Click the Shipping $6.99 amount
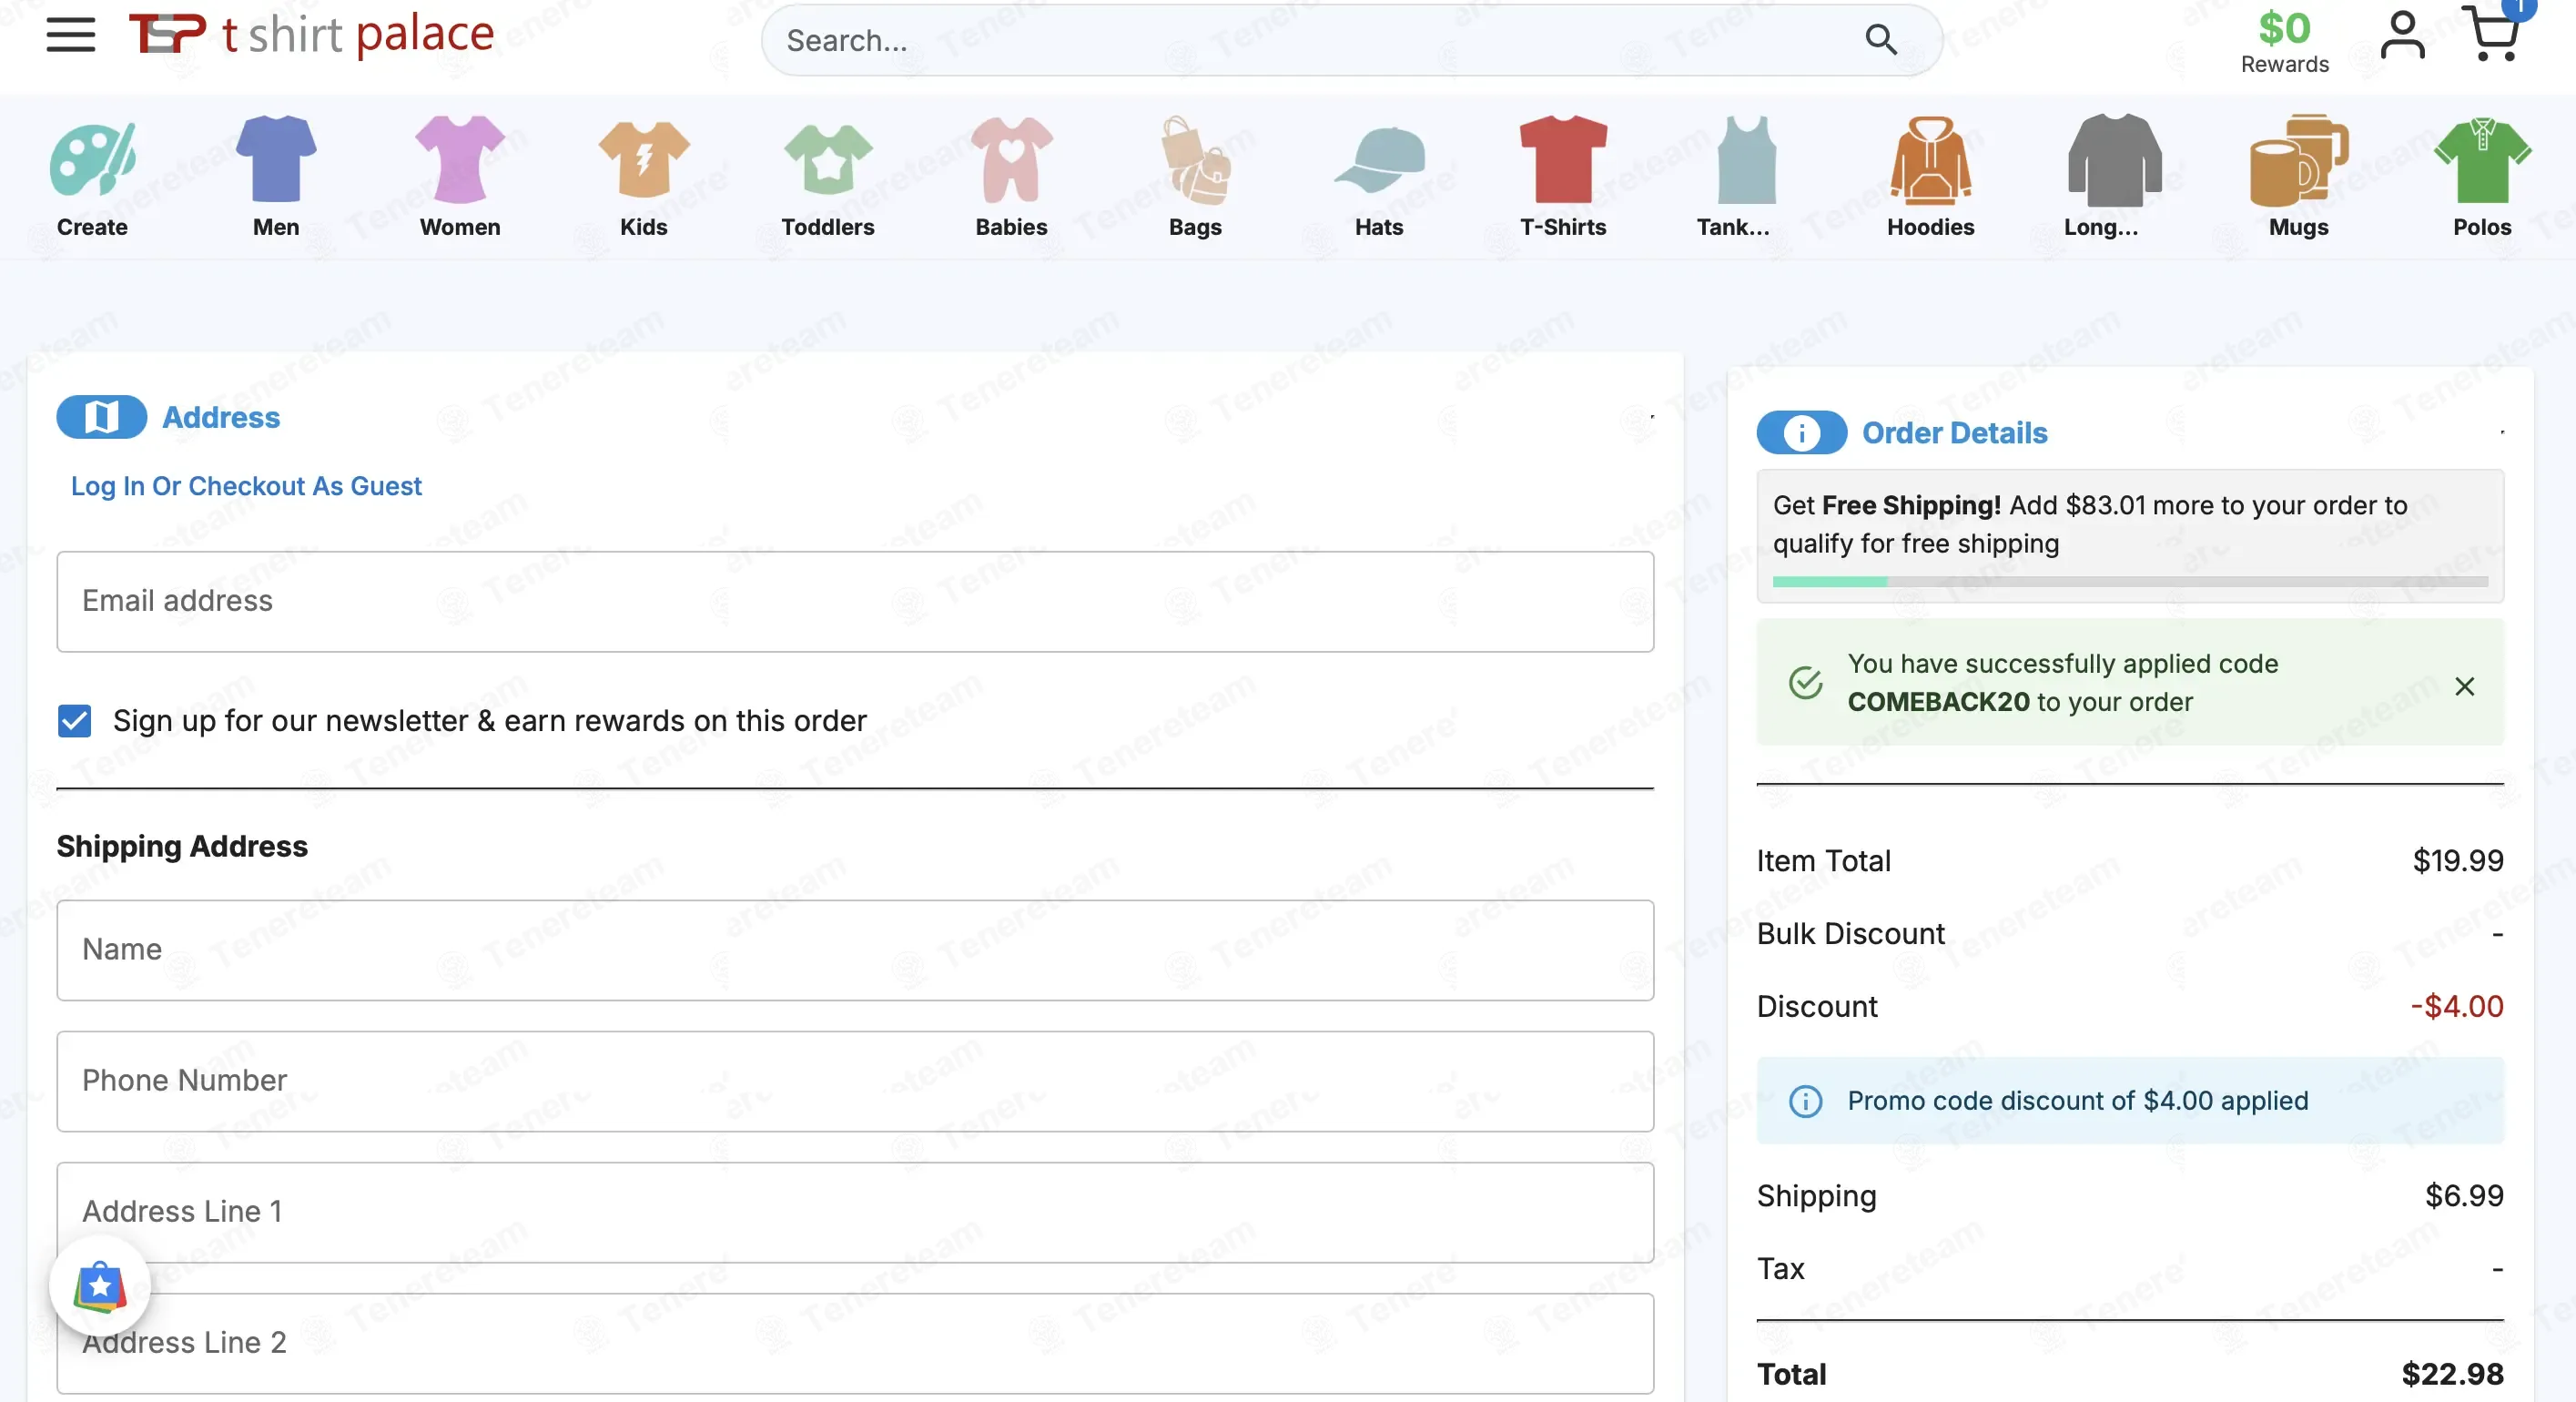2576x1402 pixels. point(2464,1196)
